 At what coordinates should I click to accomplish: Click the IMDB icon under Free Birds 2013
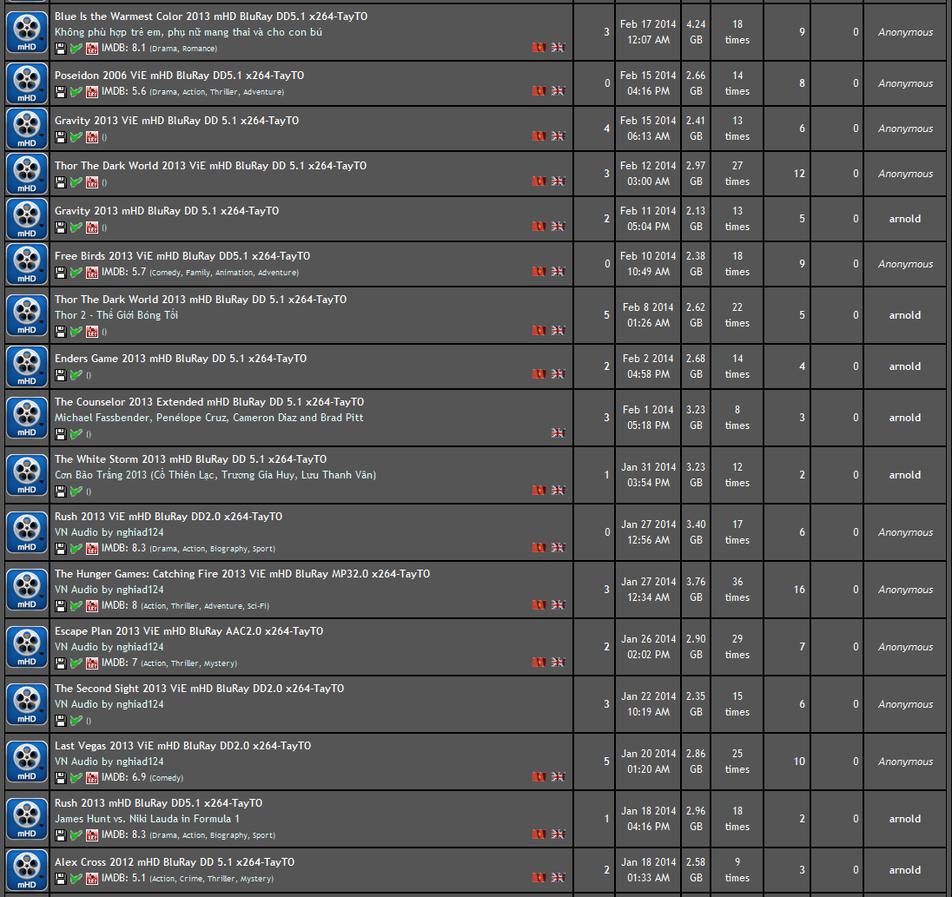point(92,273)
